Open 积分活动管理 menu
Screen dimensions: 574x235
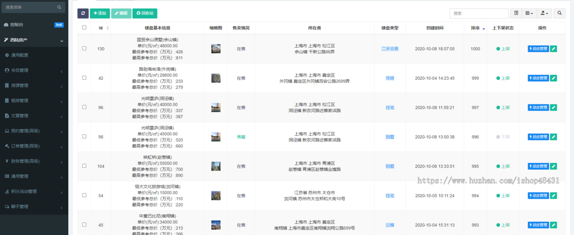[33, 192]
